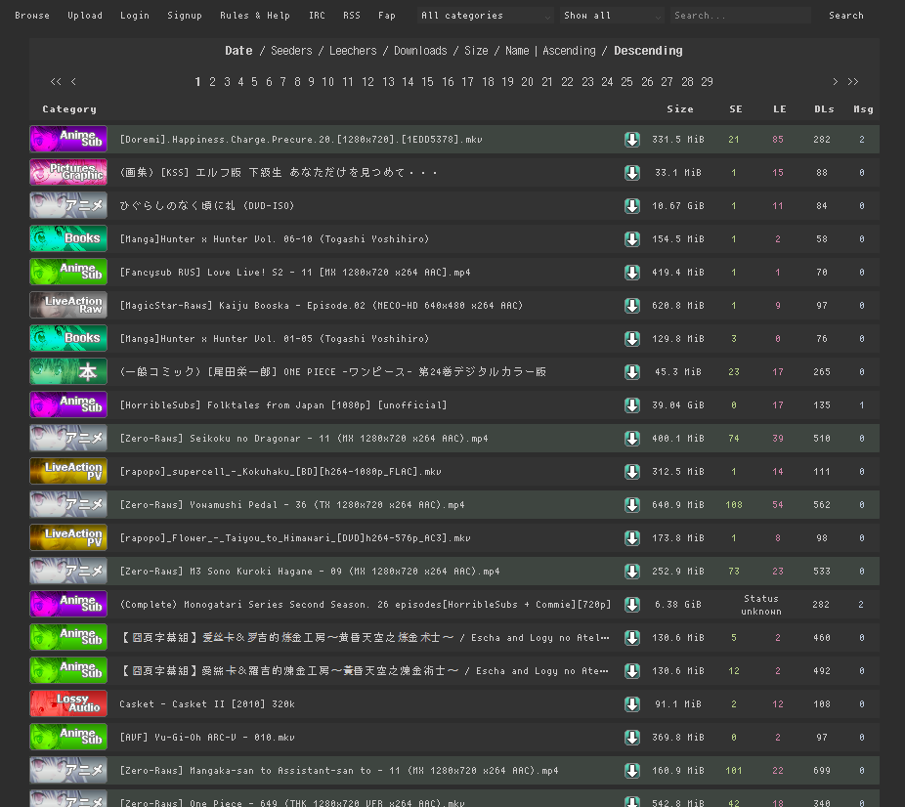Open AVF Yu-Gi-Oh ARC-V - 010 title
Screen dimensions: 905x807
(207, 738)
